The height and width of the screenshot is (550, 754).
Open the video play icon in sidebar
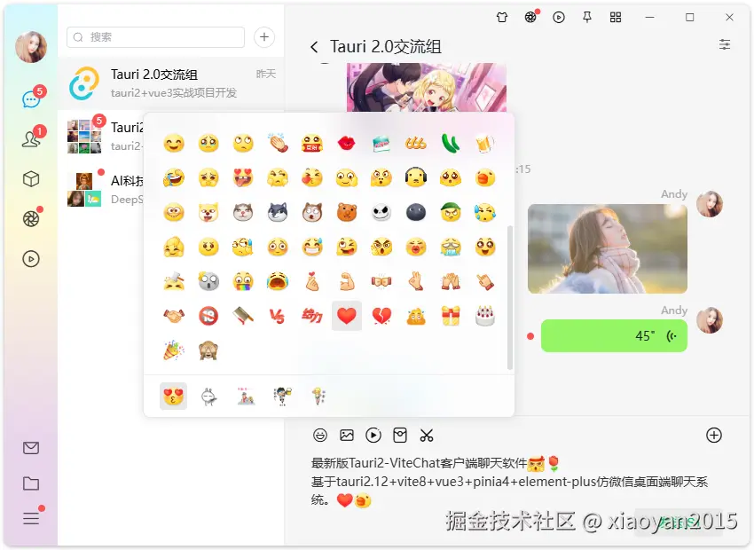[31, 259]
